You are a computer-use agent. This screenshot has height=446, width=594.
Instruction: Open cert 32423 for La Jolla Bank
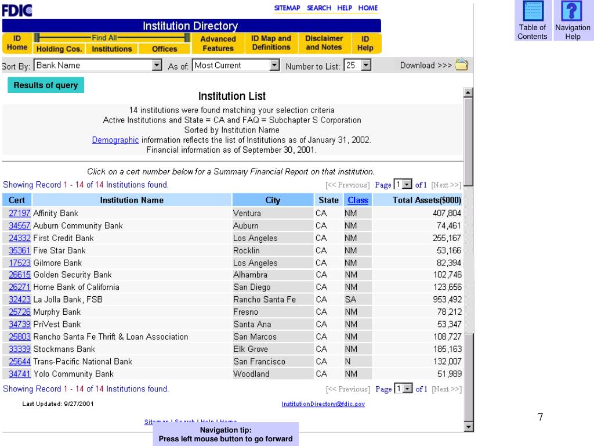point(19,300)
